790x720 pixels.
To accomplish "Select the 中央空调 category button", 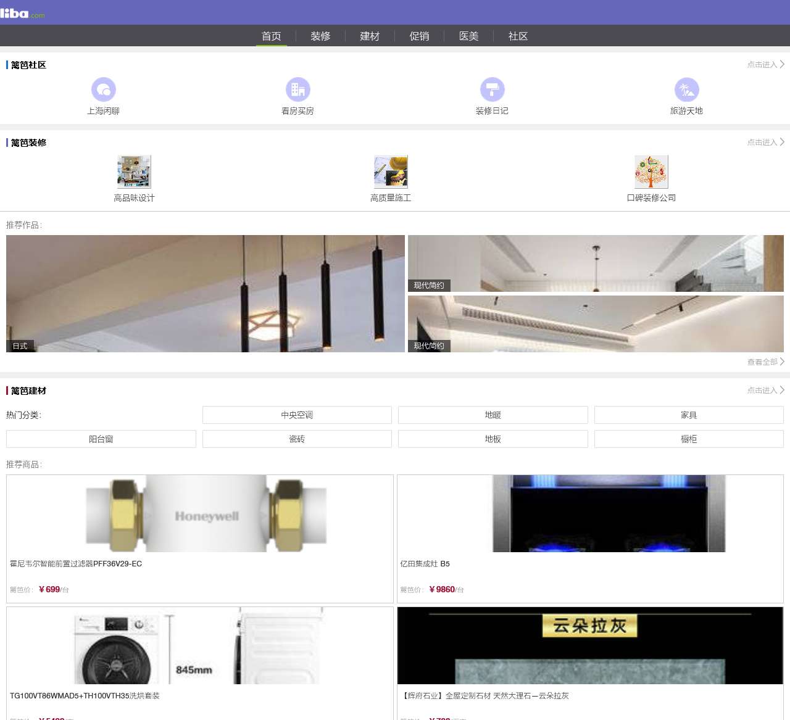I will tap(297, 415).
